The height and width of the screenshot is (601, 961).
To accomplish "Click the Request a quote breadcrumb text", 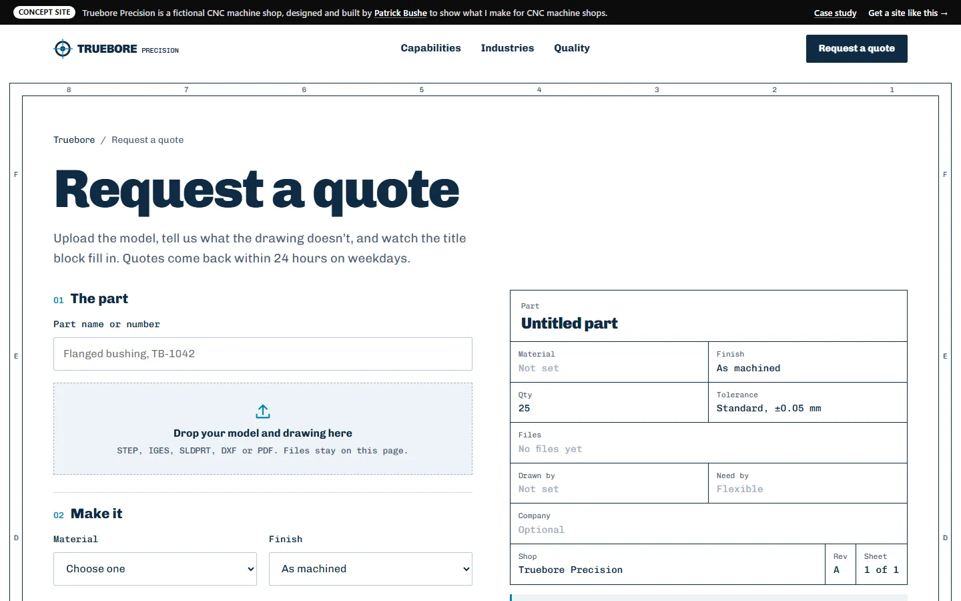I will pyautogui.click(x=147, y=140).
